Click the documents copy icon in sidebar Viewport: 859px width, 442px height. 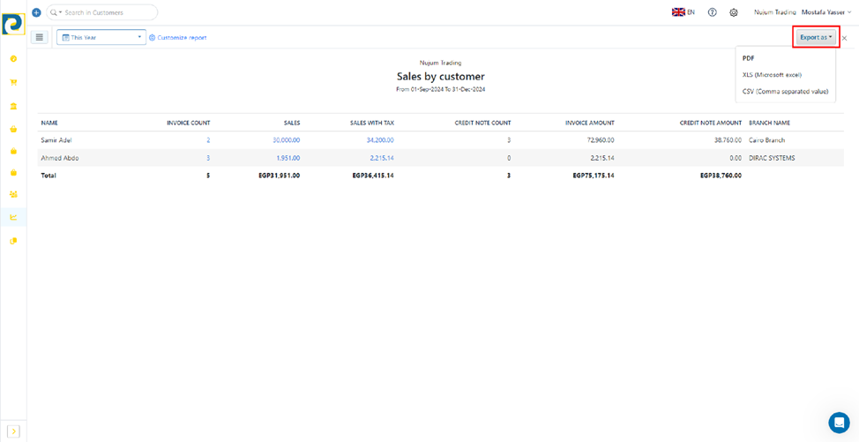(13, 241)
